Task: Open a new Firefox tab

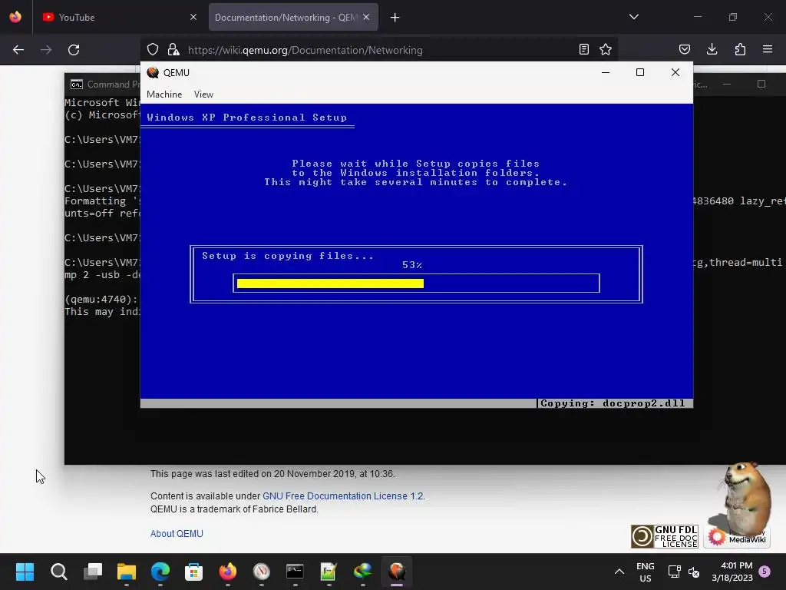Action: tap(395, 18)
